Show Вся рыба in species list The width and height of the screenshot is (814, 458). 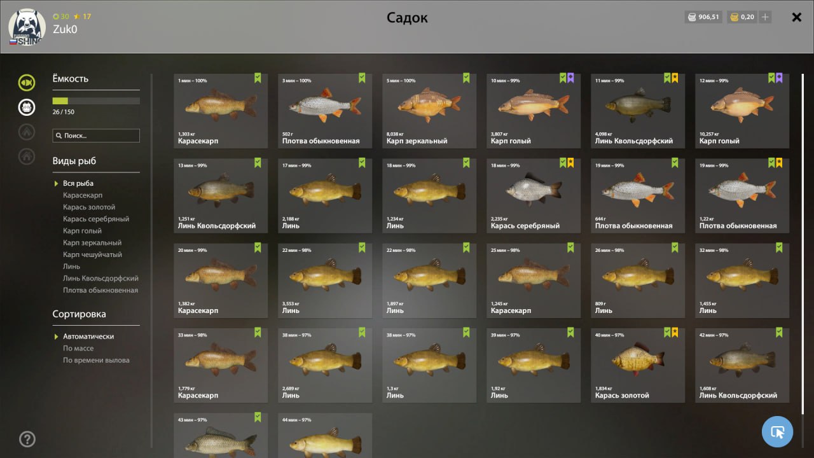pos(78,183)
